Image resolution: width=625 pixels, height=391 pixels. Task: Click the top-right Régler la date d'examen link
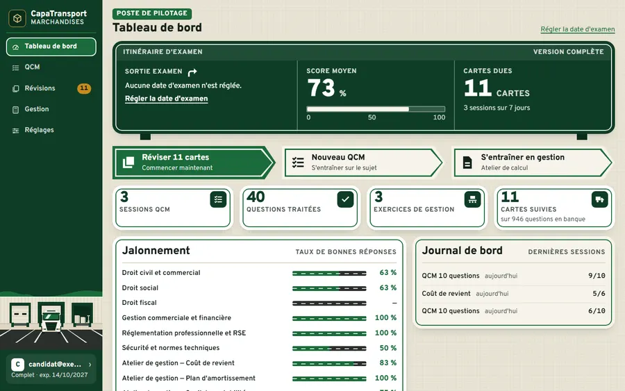pyautogui.click(x=578, y=29)
